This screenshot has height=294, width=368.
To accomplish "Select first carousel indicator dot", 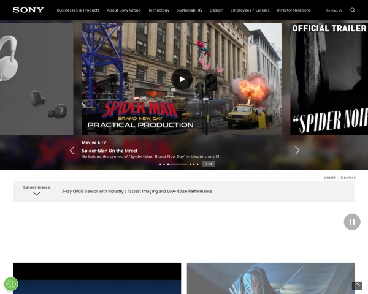I will pyautogui.click(x=160, y=164).
